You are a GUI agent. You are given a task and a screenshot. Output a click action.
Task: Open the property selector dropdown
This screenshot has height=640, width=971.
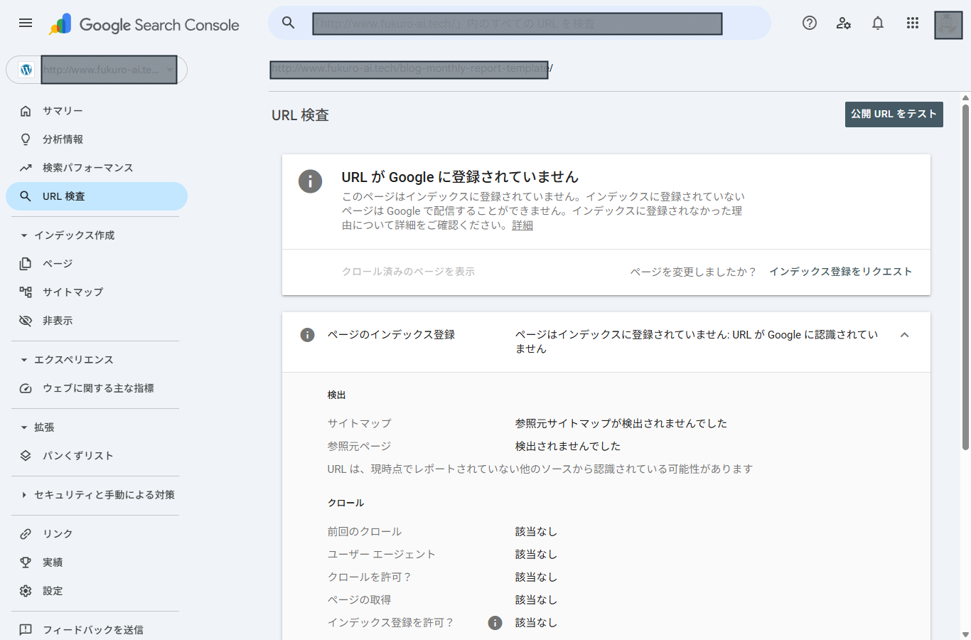[x=97, y=70]
